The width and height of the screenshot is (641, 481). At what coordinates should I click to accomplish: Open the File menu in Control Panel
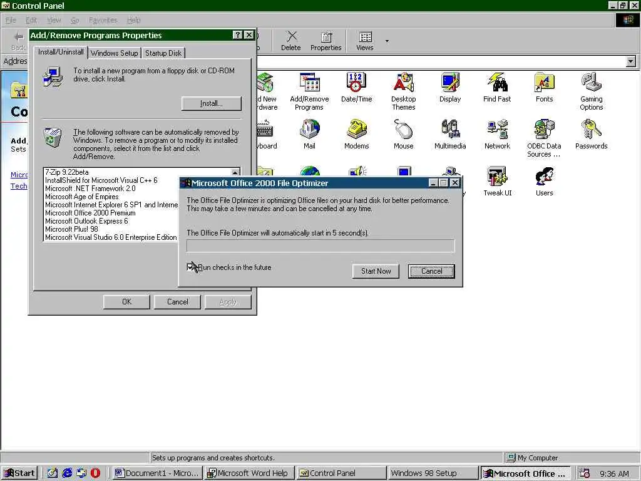point(11,20)
